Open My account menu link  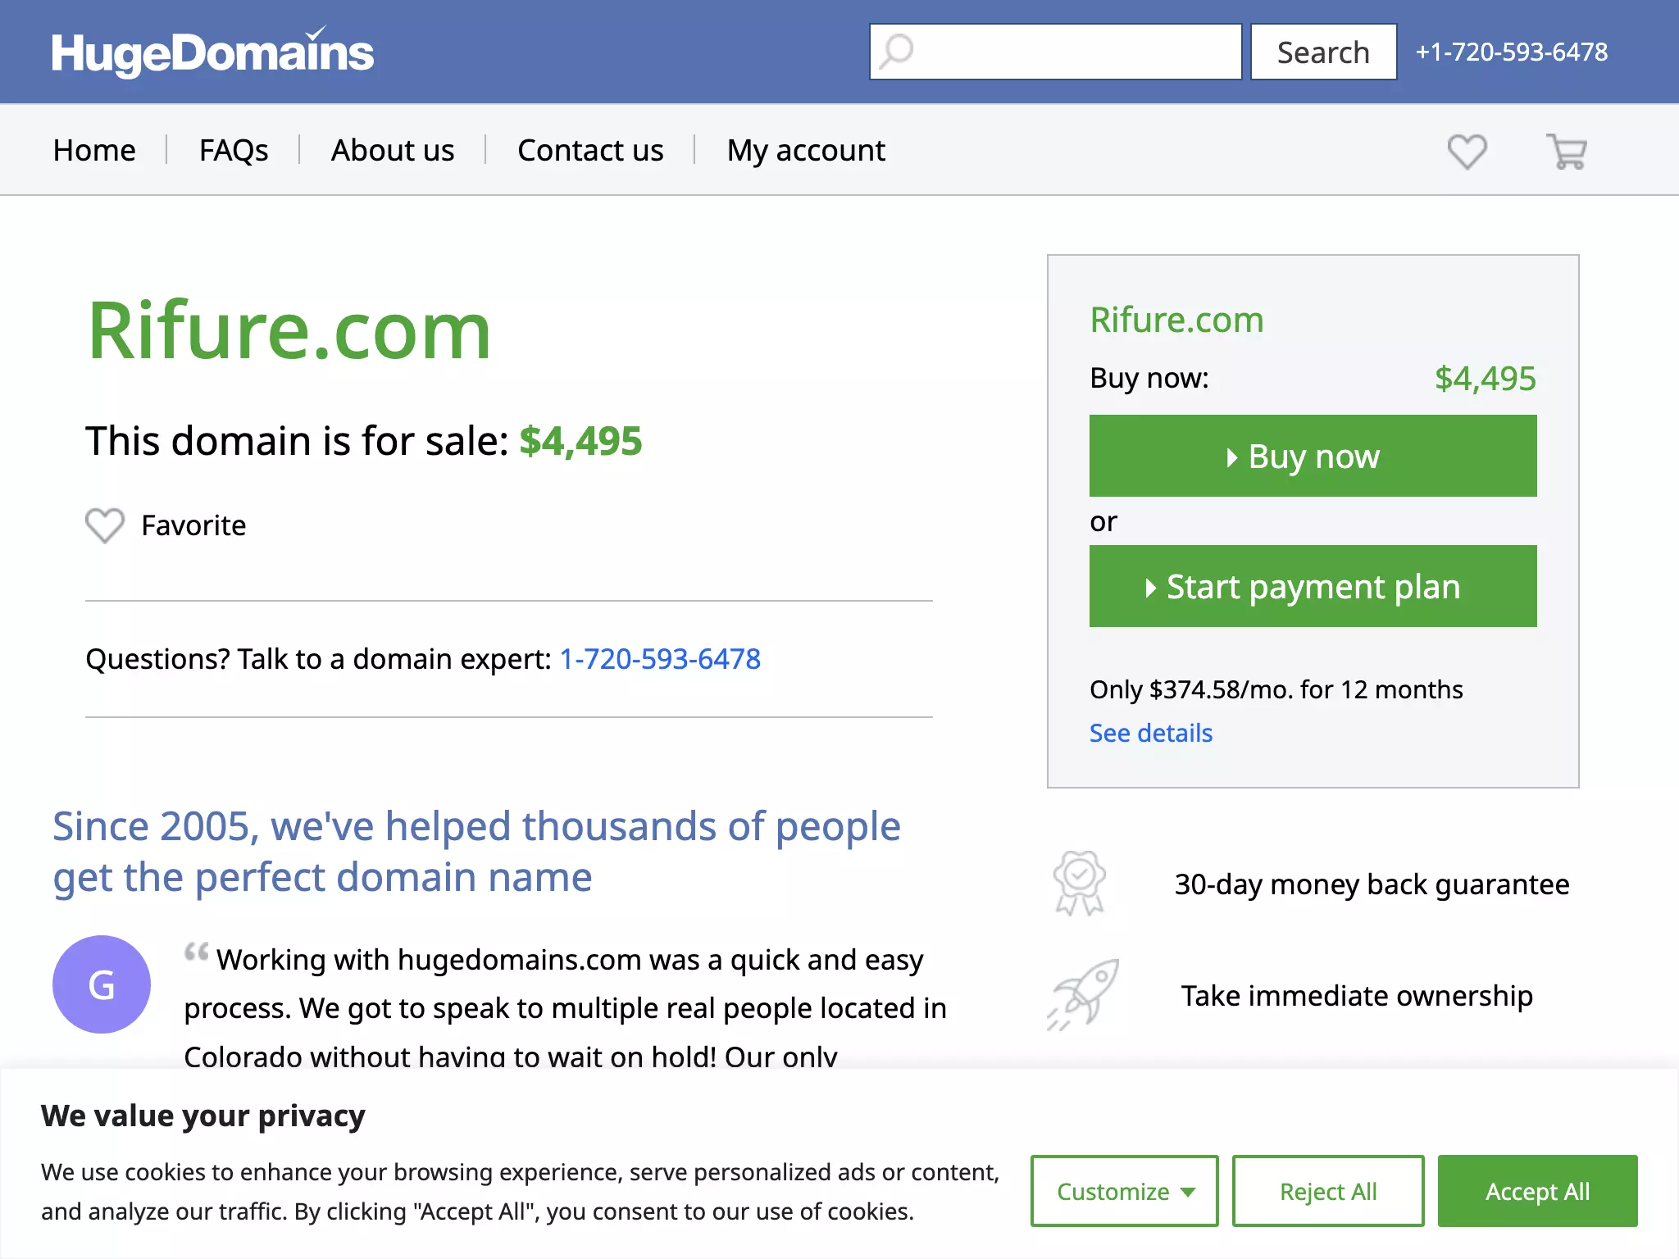806,150
